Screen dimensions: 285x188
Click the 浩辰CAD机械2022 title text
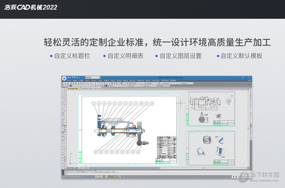31,7
